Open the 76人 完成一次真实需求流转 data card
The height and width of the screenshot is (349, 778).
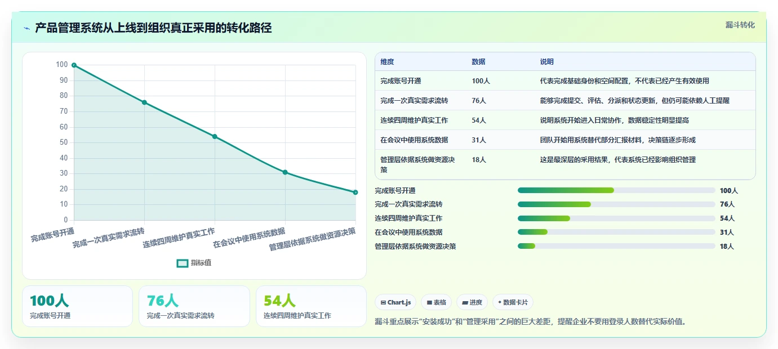[x=194, y=306]
